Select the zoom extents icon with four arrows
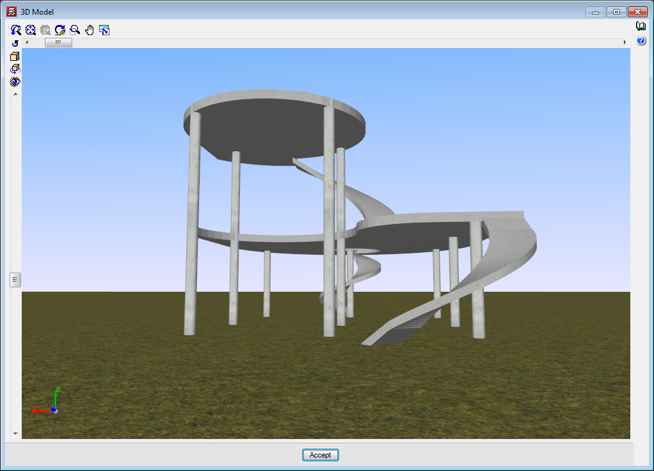This screenshot has width=654, height=471. 31,30
